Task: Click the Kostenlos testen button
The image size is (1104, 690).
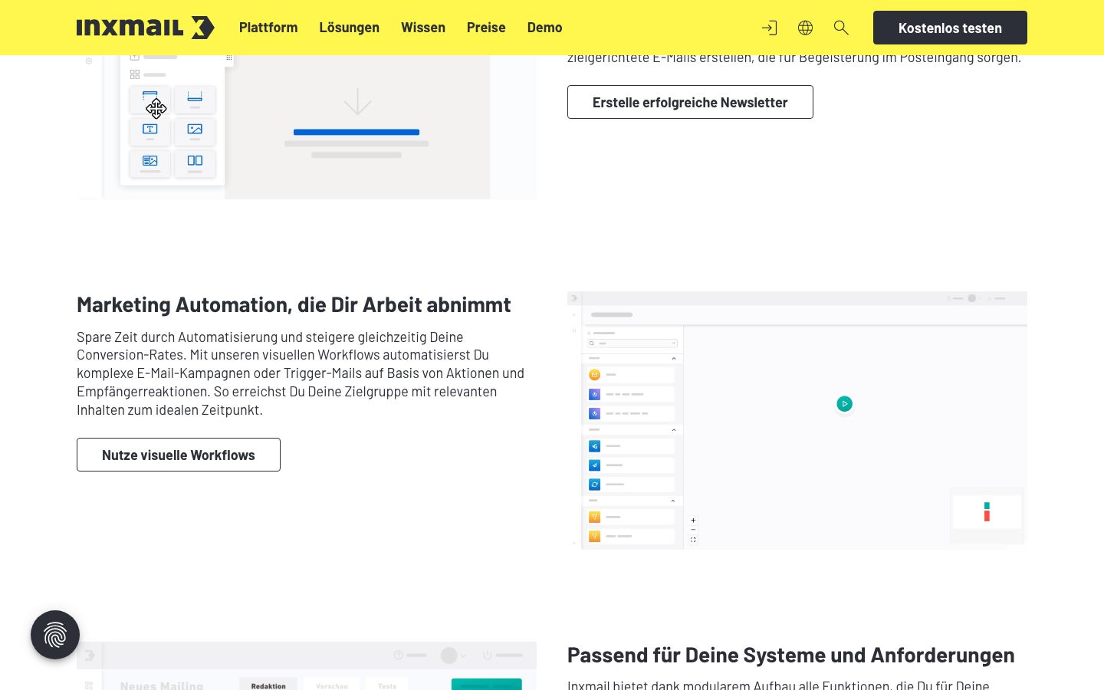Action: [950, 28]
